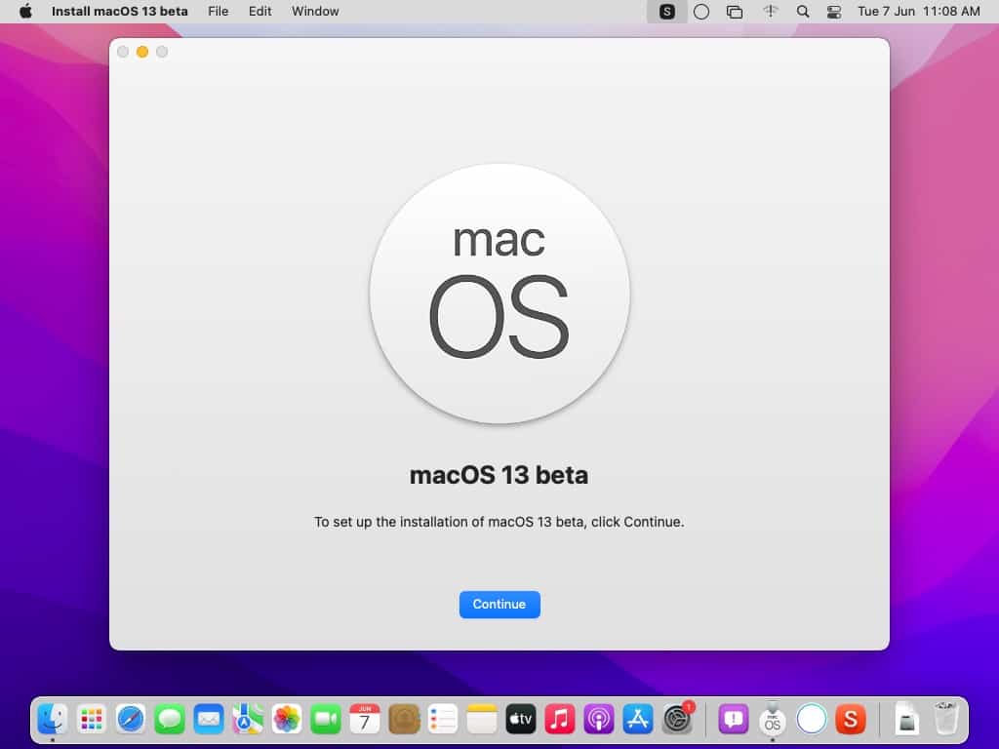
Task: Open the Trash at the Dock's end
Action: [943, 720]
